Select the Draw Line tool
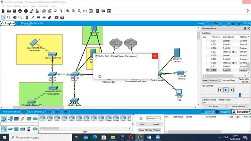 click(x=33, y=17)
